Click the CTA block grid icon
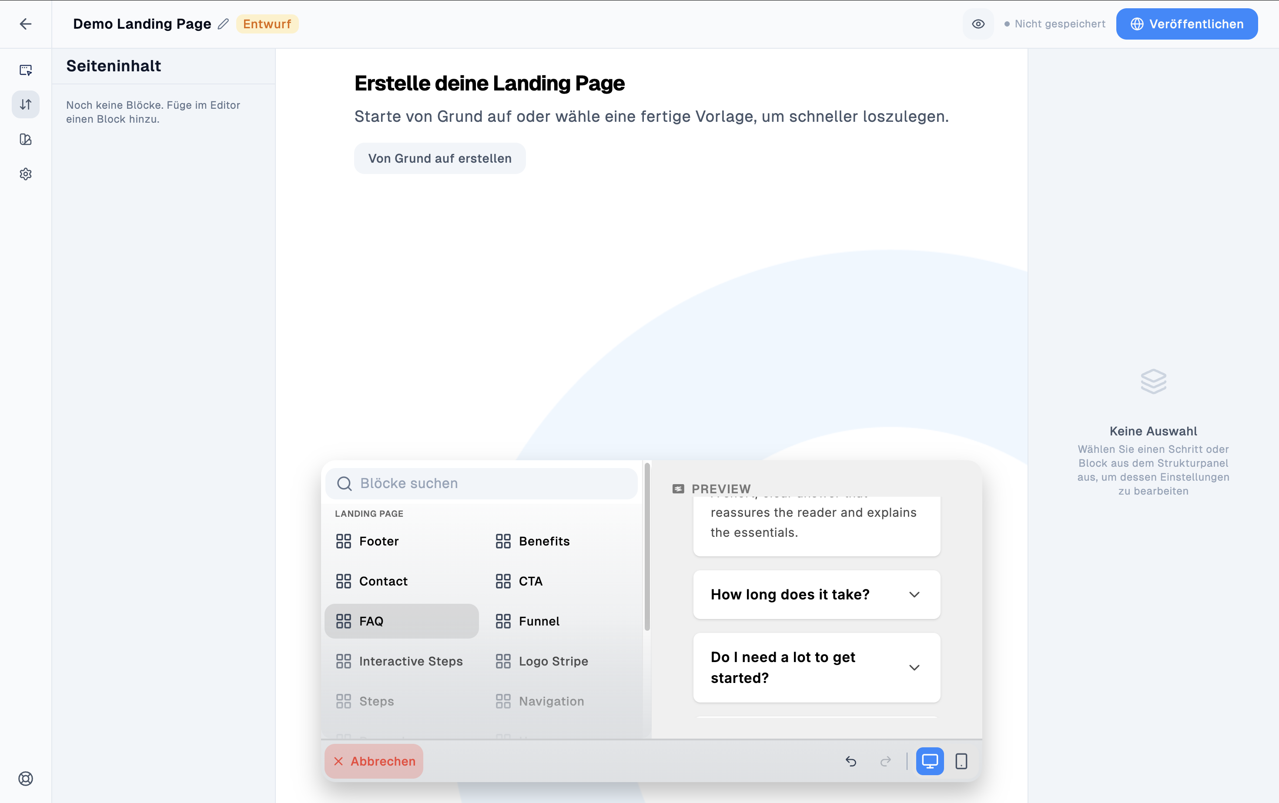 (503, 581)
